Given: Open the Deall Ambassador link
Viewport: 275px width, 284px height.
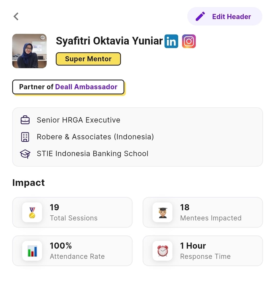Looking at the screenshot, I should click(x=86, y=87).
